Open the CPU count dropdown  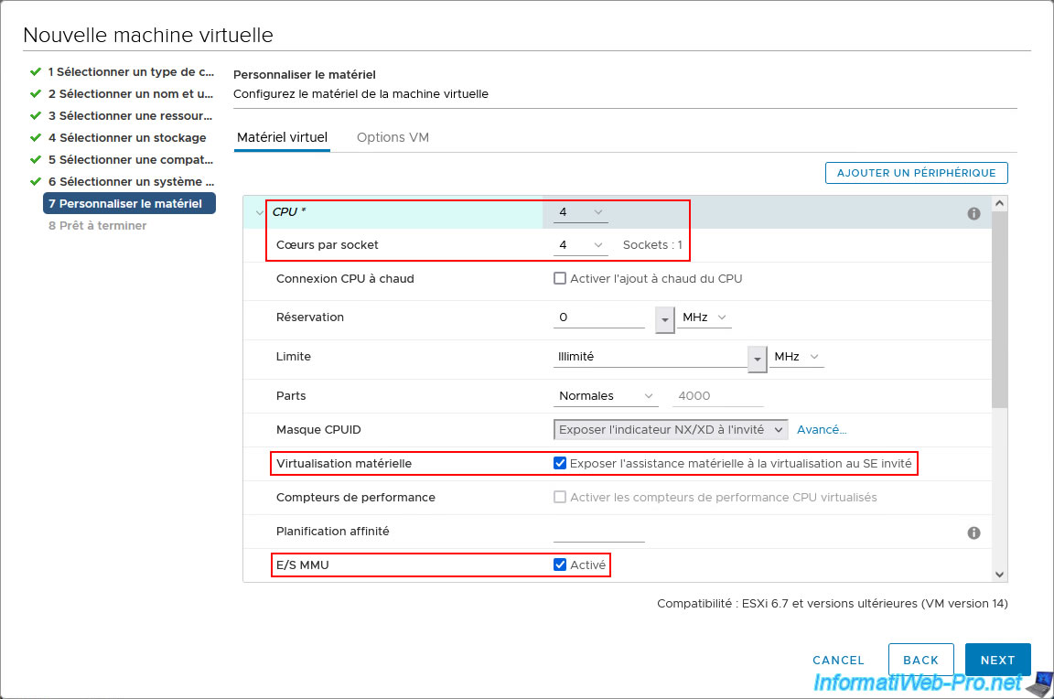pos(581,212)
